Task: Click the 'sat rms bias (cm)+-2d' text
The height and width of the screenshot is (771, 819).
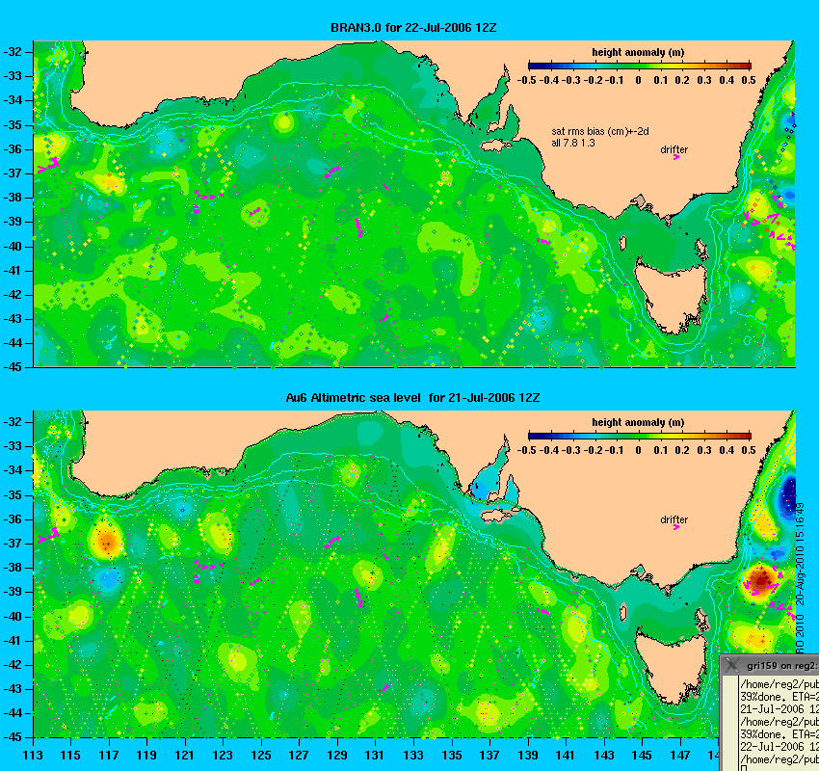Action: pyautogui.click(x=600, y=132)
